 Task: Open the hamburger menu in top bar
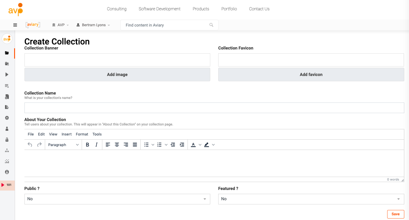click(x=15, y=25)
